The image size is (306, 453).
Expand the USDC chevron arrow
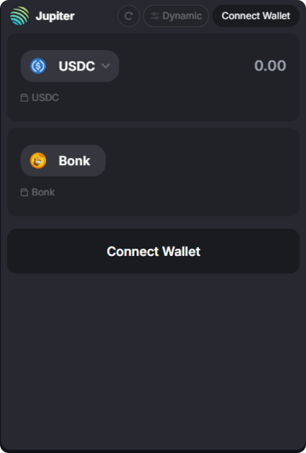(106, 66)
